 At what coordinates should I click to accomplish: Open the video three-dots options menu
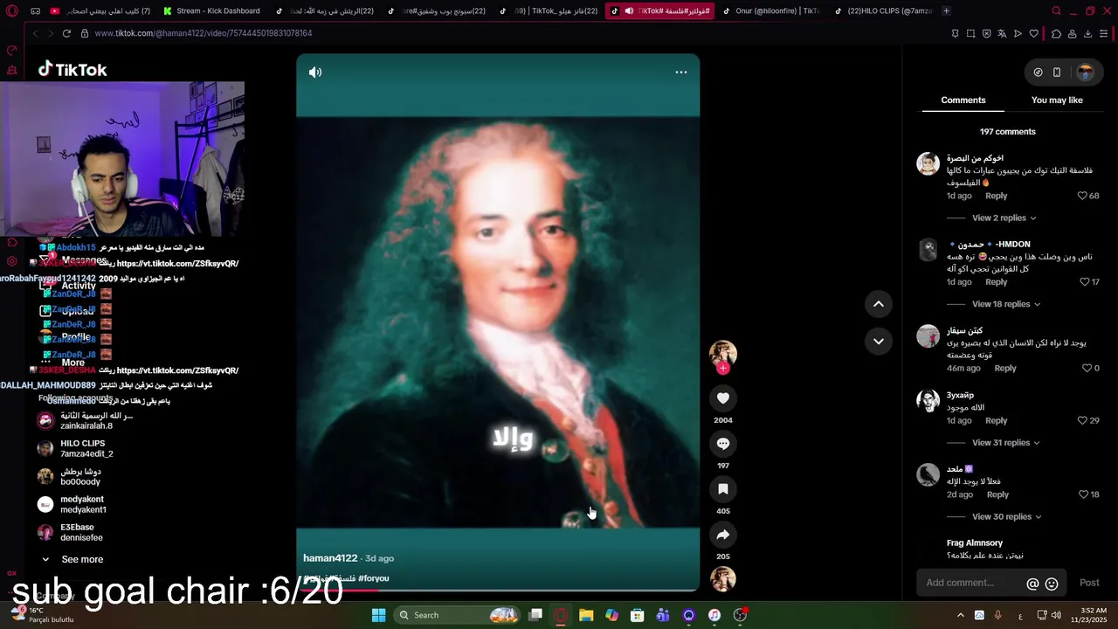tap(681, 73)
